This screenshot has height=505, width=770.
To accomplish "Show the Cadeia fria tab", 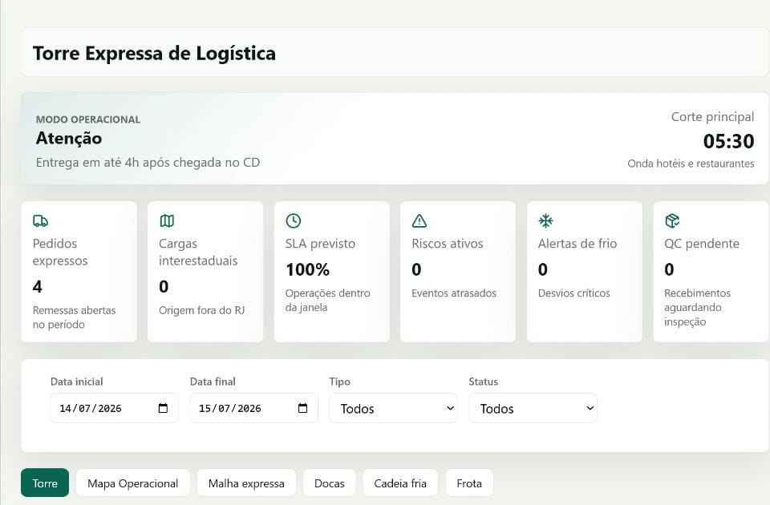I will point(400,483).
